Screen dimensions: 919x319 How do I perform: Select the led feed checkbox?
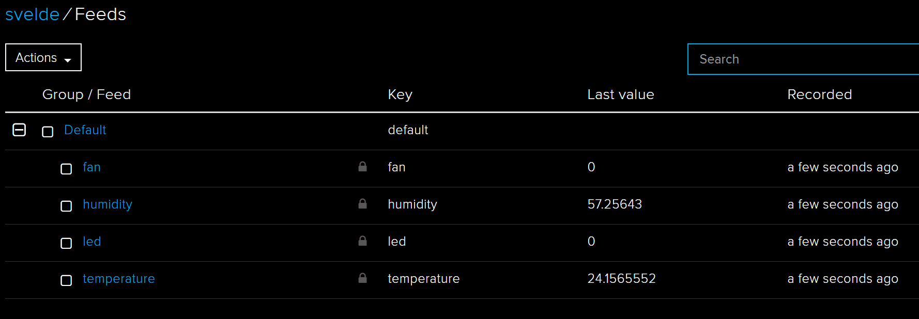point(66,243)
